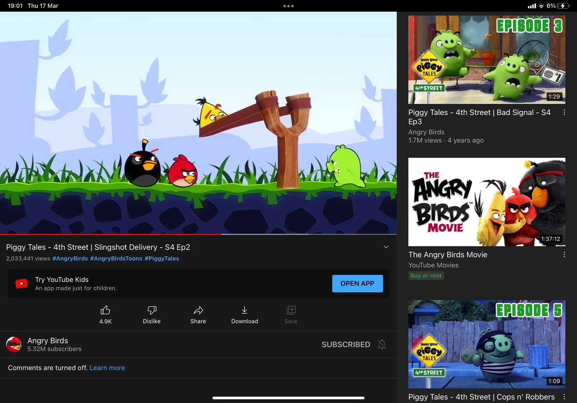Viewport: 577px width, 403px height.
Task: Click the OPEN APP button
Action: pyautogui.click(x=357, y=283)
